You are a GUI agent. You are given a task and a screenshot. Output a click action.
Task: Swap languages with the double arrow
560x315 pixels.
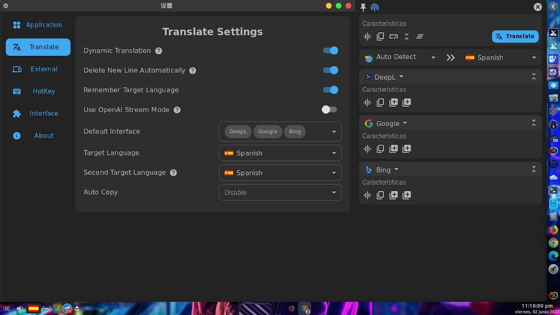[x=450, y=57]
